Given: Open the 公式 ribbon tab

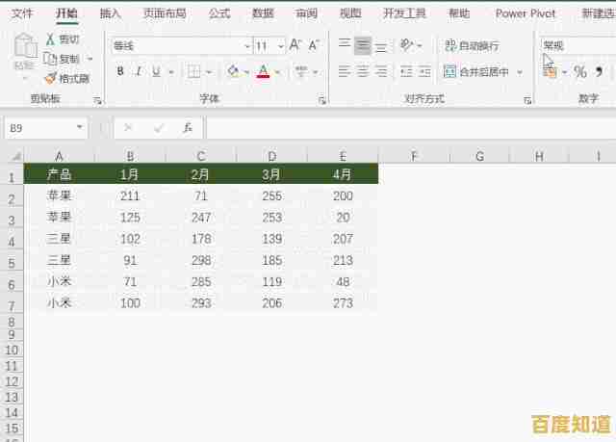Looking at the screenshot, I should [x=219, y=13].
